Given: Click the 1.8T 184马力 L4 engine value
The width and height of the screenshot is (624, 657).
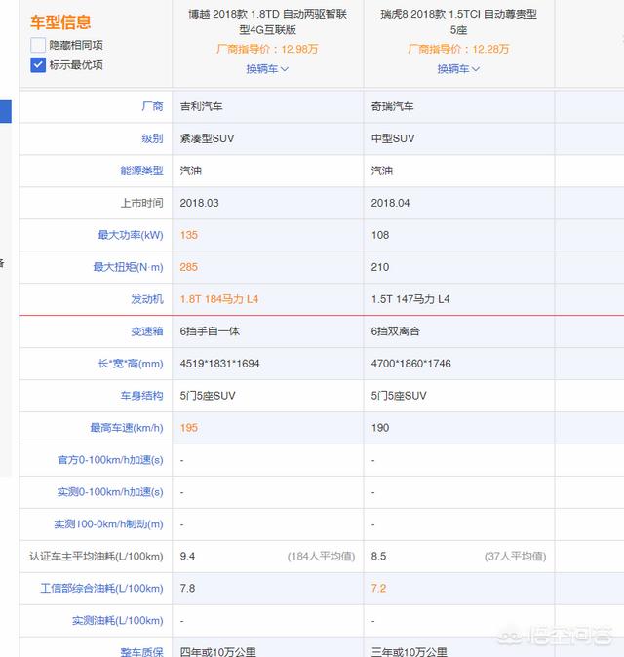Looking at the screenshot, I should click(219, 299).
